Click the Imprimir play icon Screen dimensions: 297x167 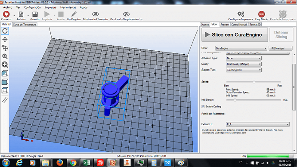click(x=47, y=14)
